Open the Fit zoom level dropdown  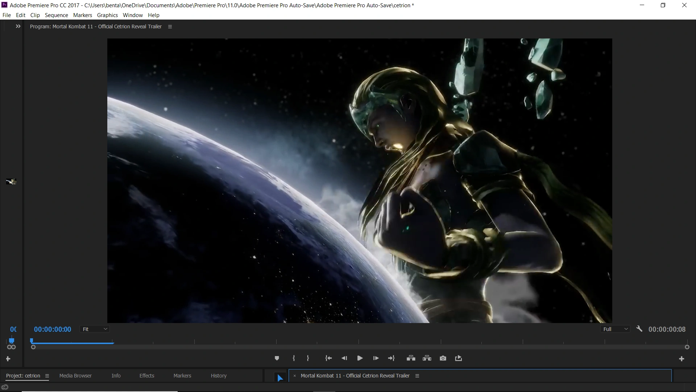95,329
